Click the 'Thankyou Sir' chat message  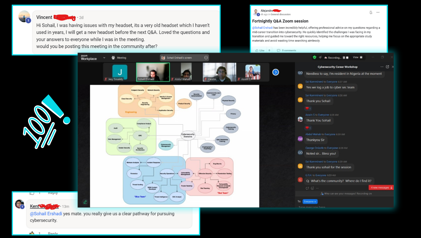tap(315, 140)
